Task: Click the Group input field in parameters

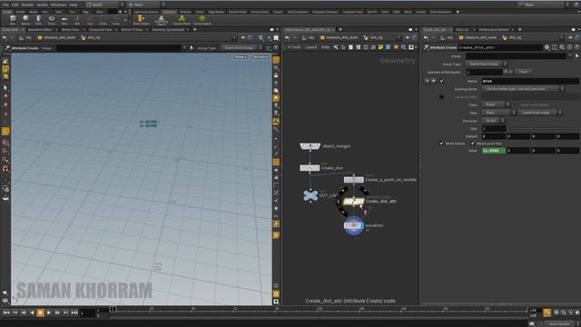Action: pos(516,56)
